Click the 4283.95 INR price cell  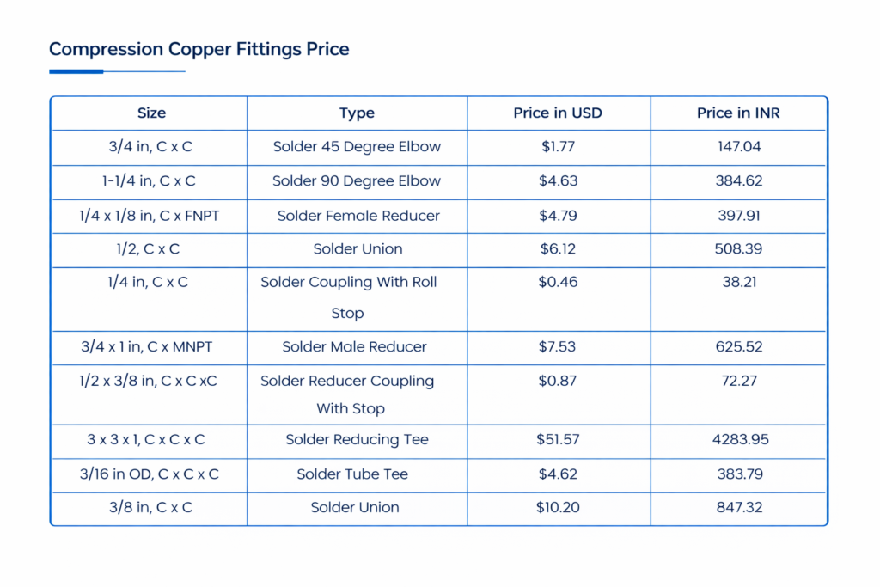[x=738, y=440]
